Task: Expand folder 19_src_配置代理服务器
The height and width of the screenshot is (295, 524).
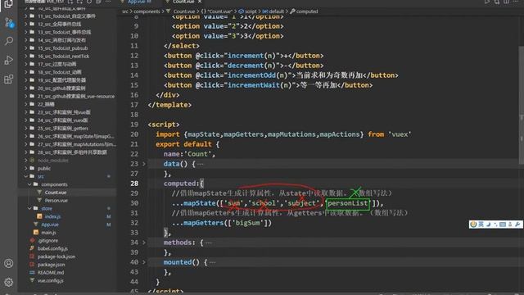Action: (26, 80)
